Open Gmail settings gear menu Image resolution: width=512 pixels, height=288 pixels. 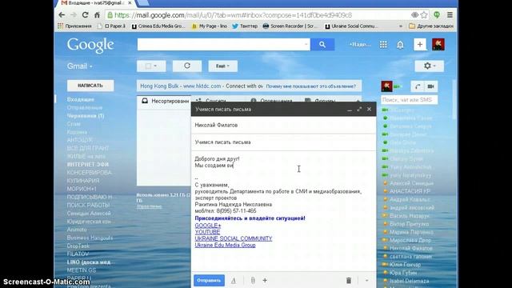430,66
